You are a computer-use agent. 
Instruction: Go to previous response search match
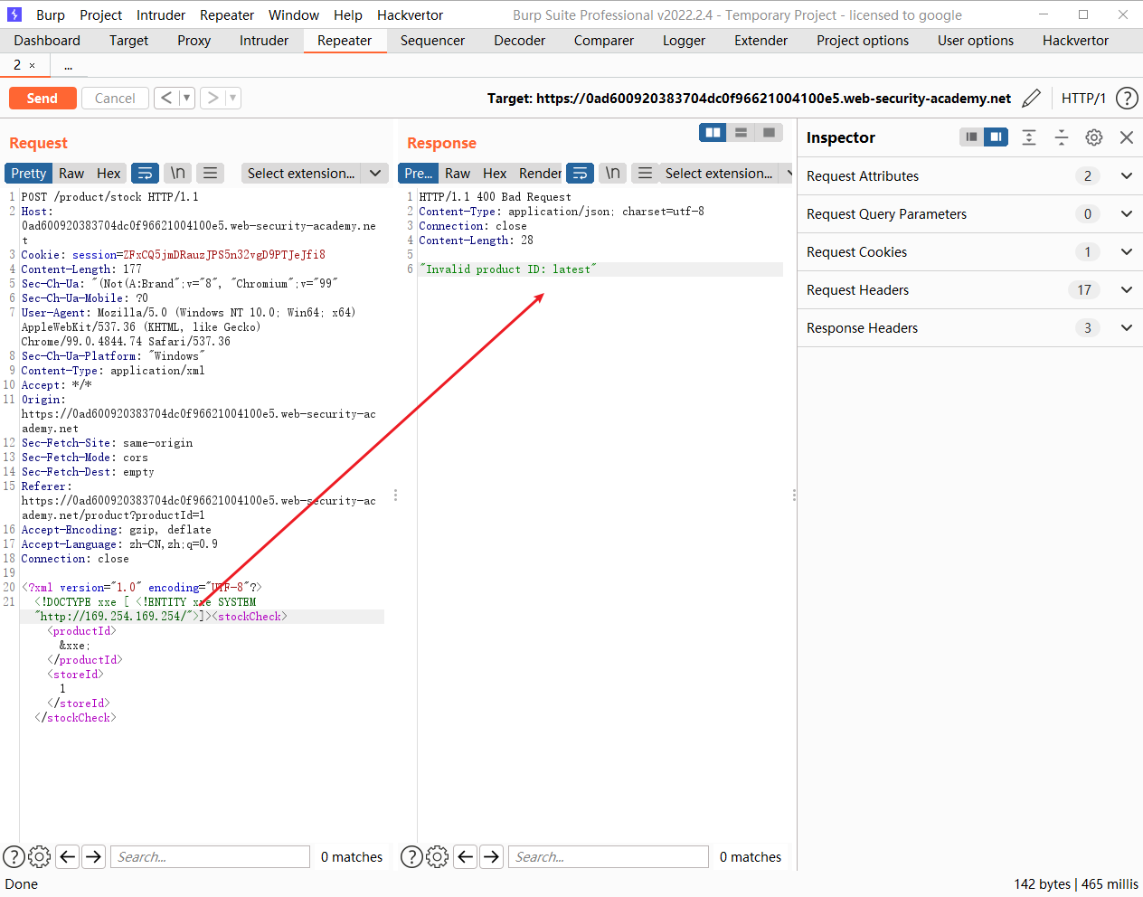pos(466,856)
